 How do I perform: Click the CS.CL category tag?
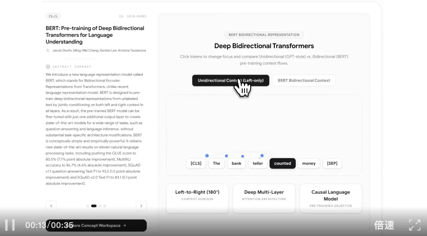pos(53,16)
